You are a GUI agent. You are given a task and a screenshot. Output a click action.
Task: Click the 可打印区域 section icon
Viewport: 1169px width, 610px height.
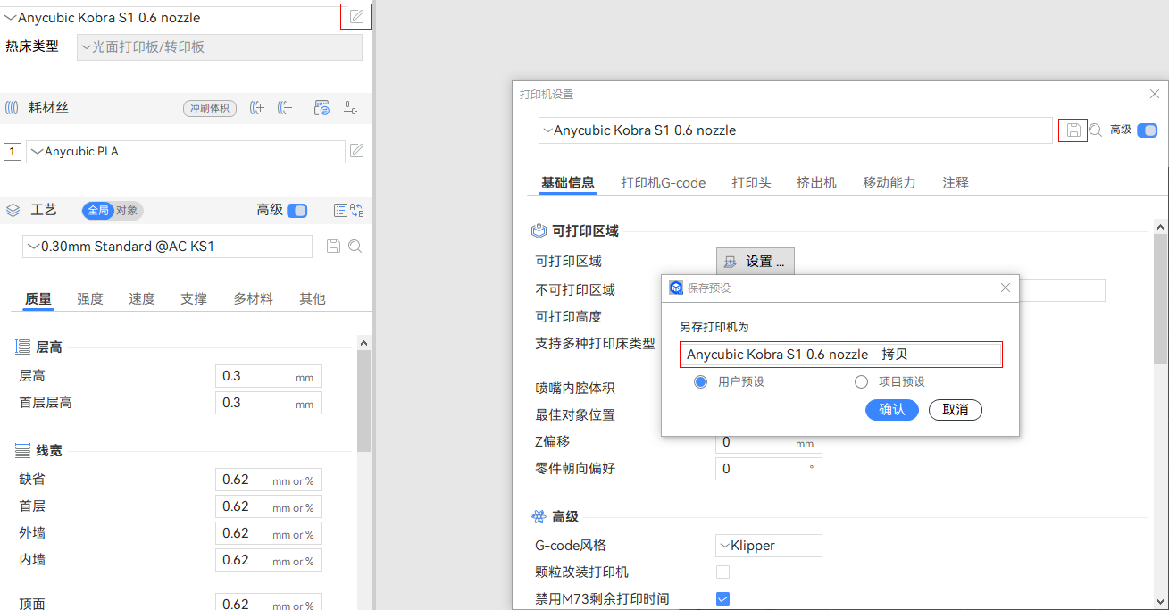[x=539, y=230]
